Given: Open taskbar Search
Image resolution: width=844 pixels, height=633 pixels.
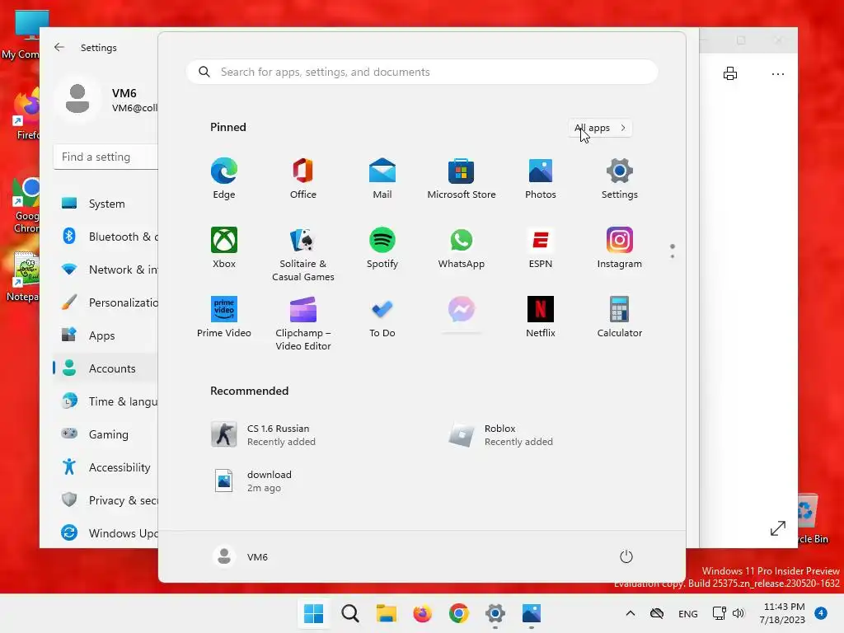Looking at the screenshot, I should coord(349,613).
